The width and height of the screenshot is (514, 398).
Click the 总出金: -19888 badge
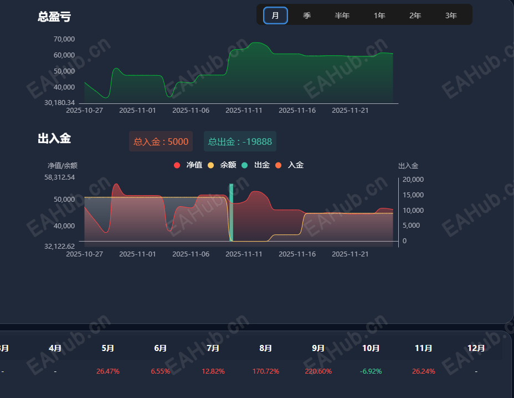(x=240, y=142)
